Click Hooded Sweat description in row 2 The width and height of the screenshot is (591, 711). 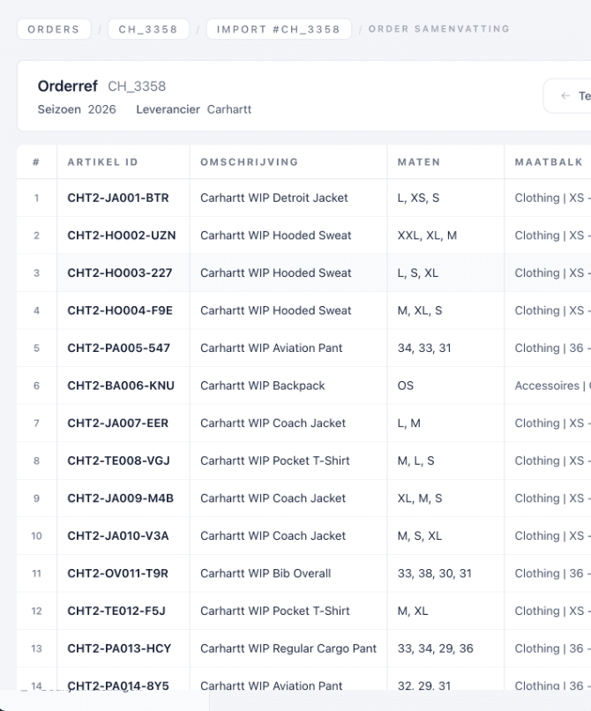click(x=276, y=236)
